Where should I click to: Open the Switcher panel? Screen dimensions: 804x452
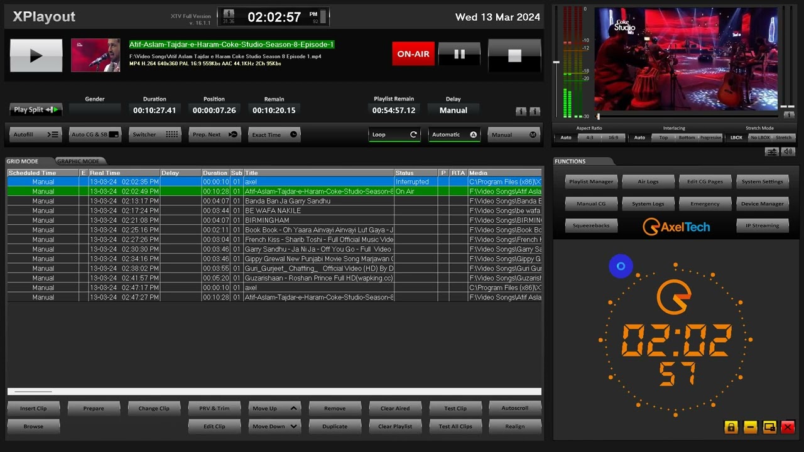click(155, 134)
